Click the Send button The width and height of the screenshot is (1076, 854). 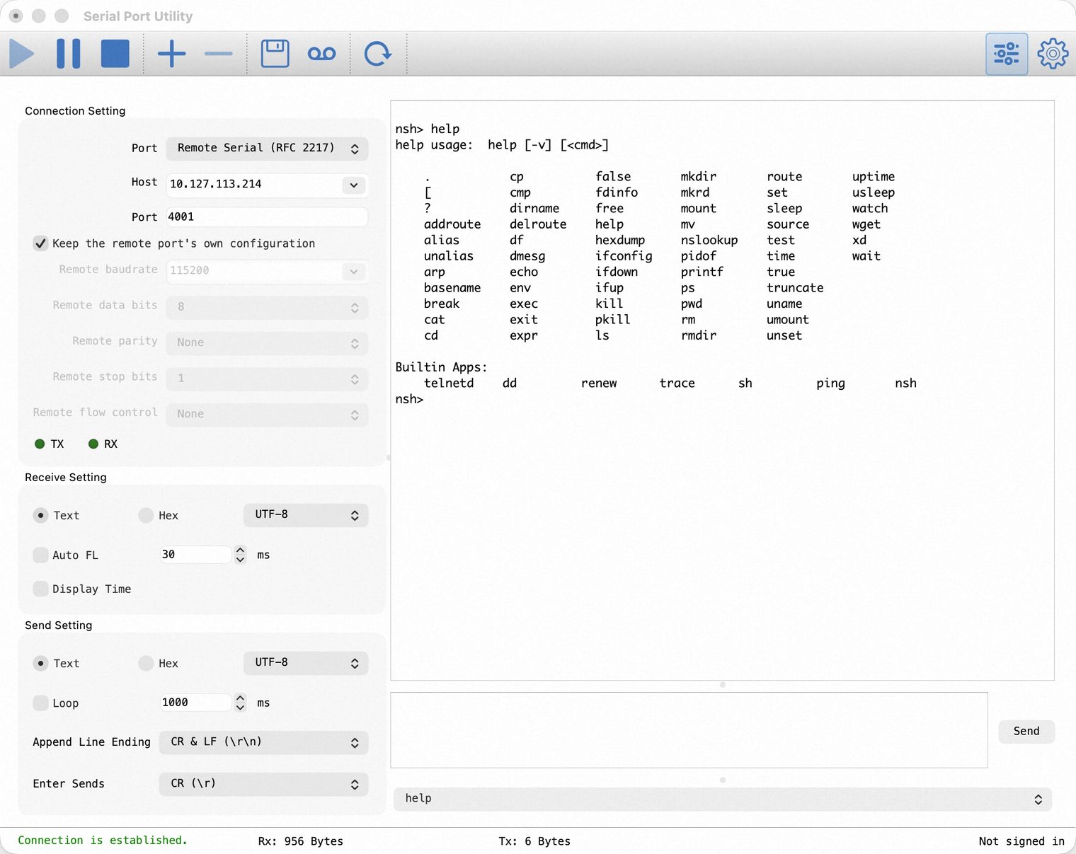click(x=1026, y=731)
